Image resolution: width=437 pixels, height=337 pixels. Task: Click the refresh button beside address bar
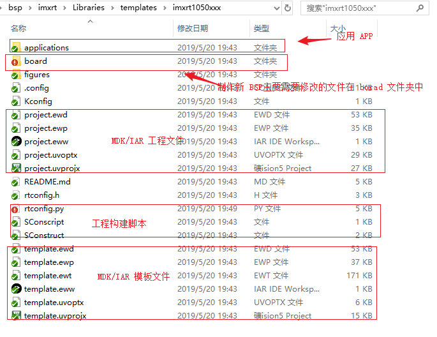(x=288, y=8)
